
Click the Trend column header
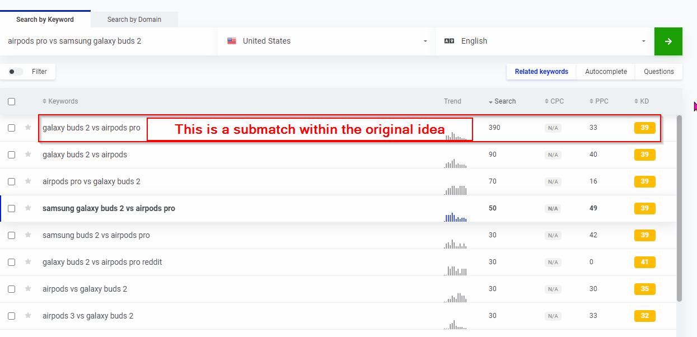coord(452,101)
